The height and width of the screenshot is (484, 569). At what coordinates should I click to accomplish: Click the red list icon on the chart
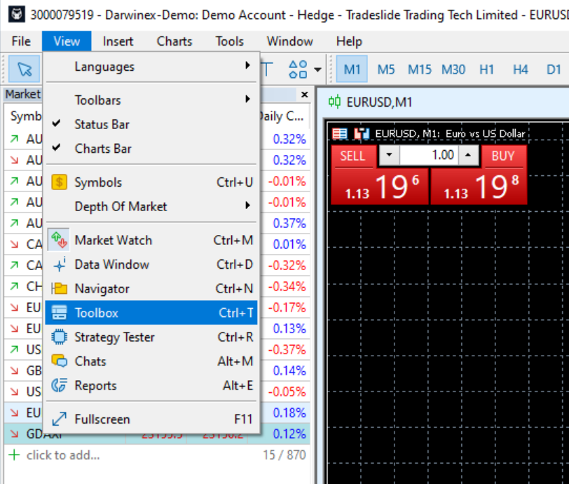[340, 134]
